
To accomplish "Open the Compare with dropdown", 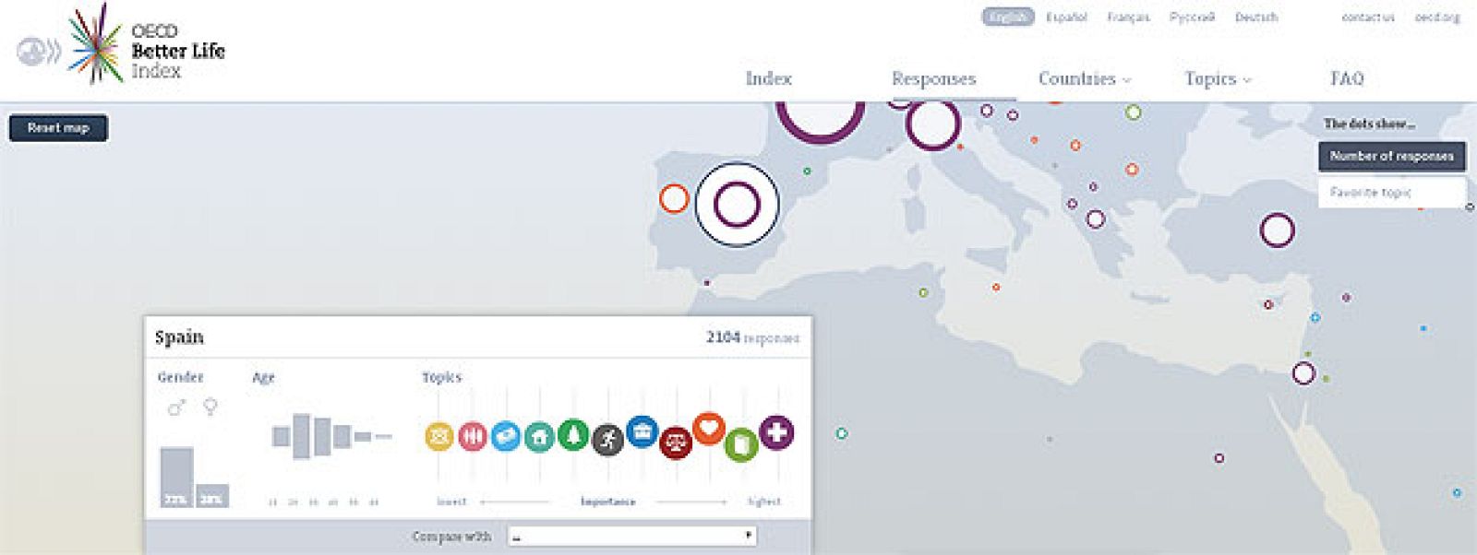I will [x=632, y=536].
